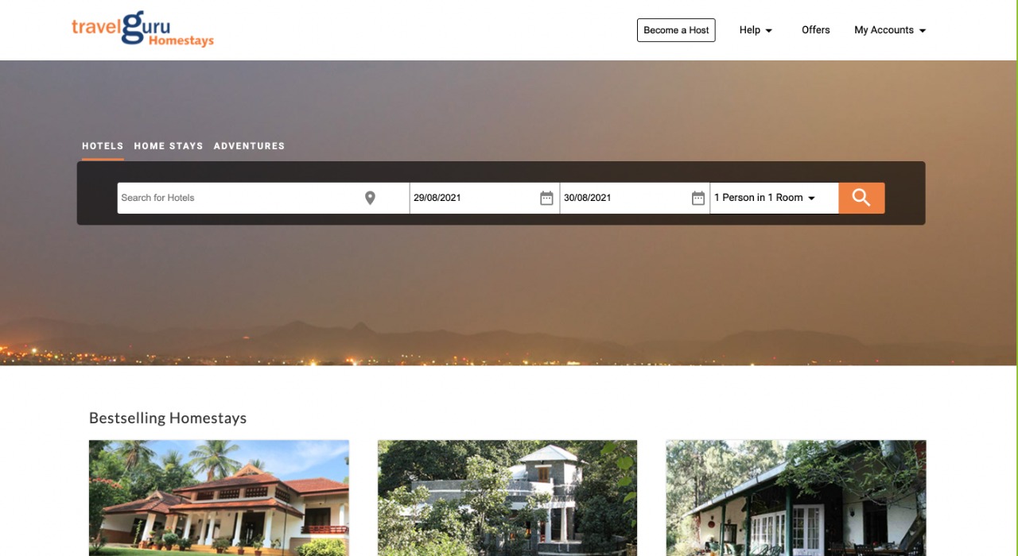1018x556 pixels.
Task: Open the third bestselling homestay veranda photo
Action: point(796,498)
